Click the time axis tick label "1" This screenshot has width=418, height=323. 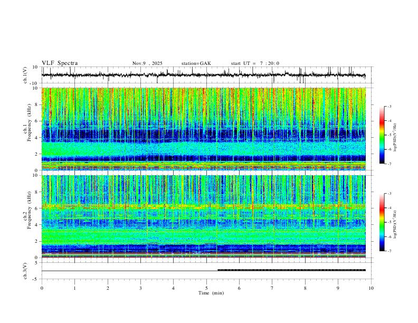point(74,288)
